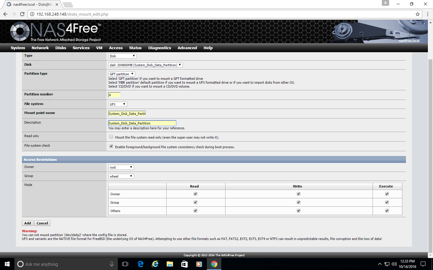Bookmark this page with the star icon
Image resolution: width=433 pixels, height=270 pixels.
(x=417, y=14)
